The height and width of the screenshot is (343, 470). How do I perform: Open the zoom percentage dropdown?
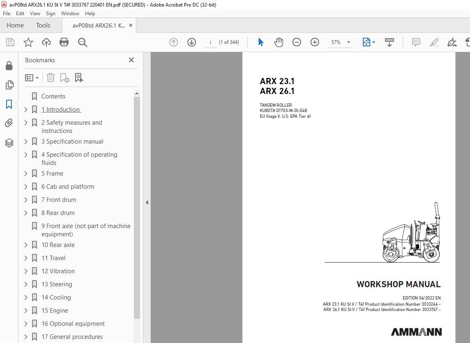pos(348,42)
